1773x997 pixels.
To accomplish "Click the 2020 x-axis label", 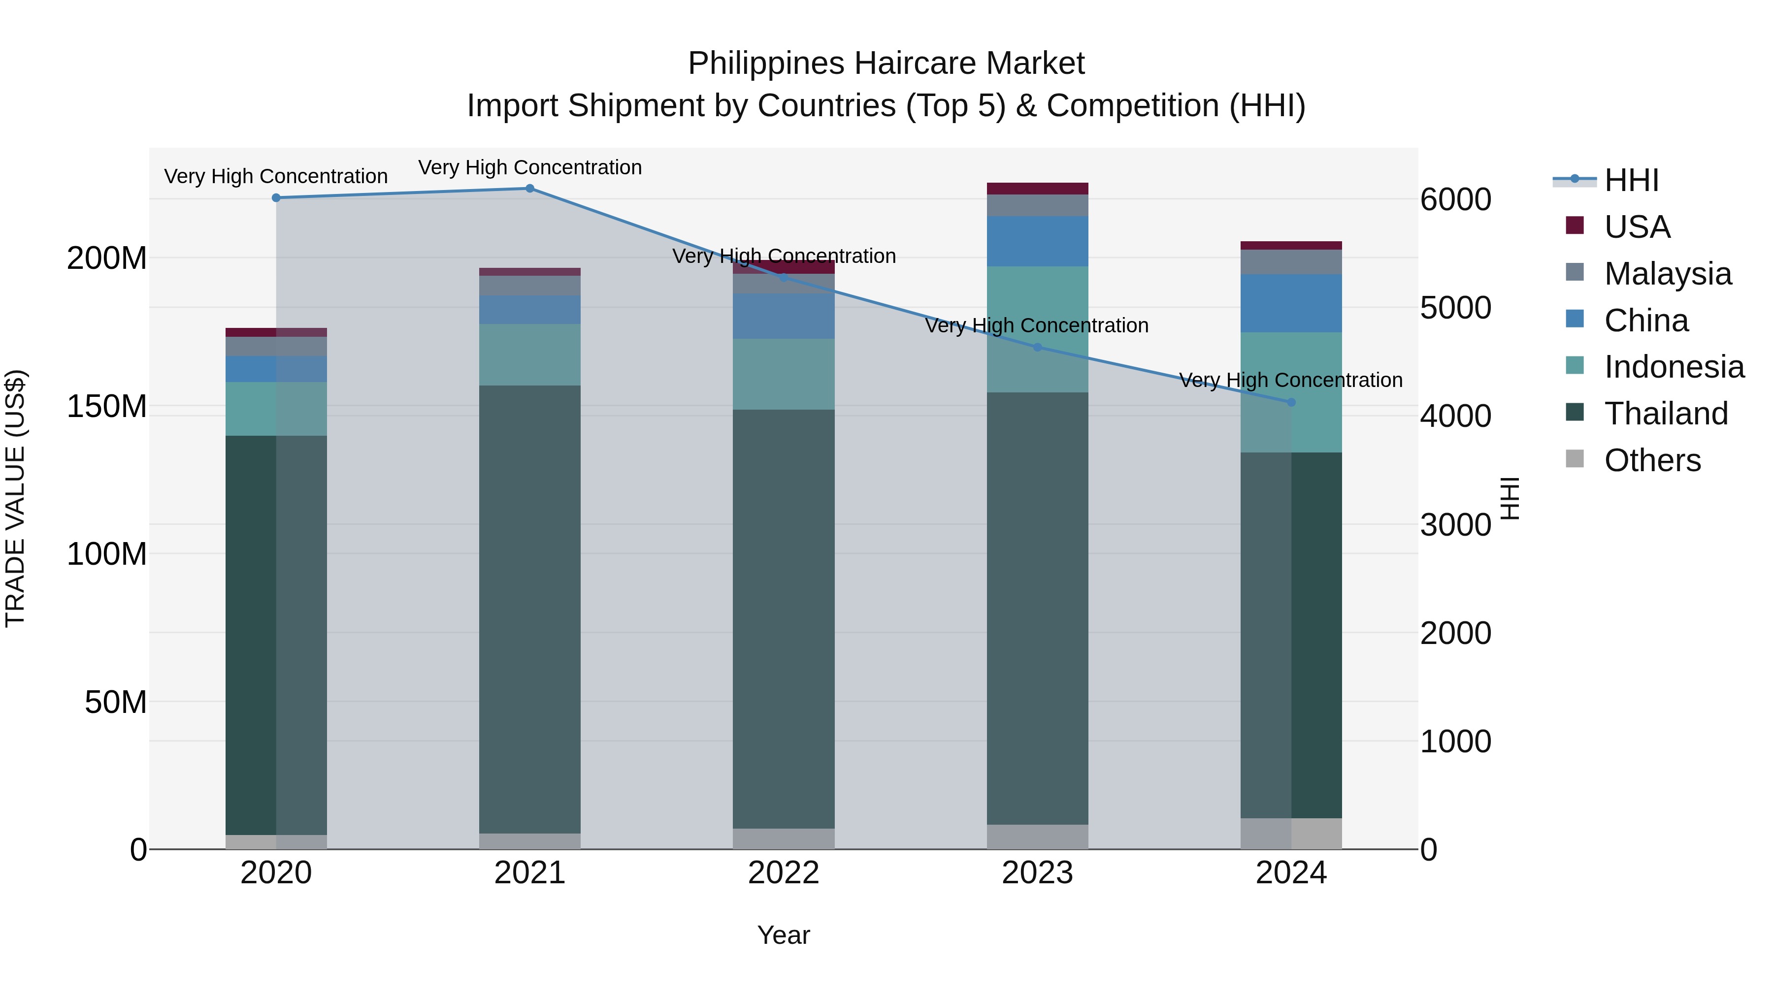I will pos(276,873).
